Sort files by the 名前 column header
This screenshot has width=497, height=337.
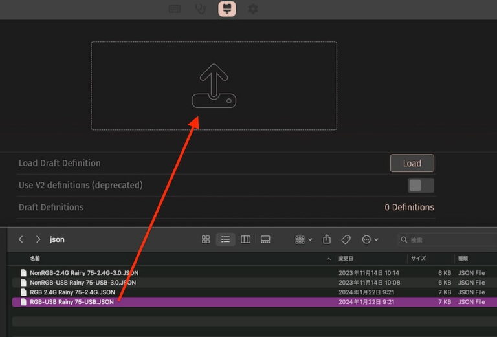(x=35, y=259)
